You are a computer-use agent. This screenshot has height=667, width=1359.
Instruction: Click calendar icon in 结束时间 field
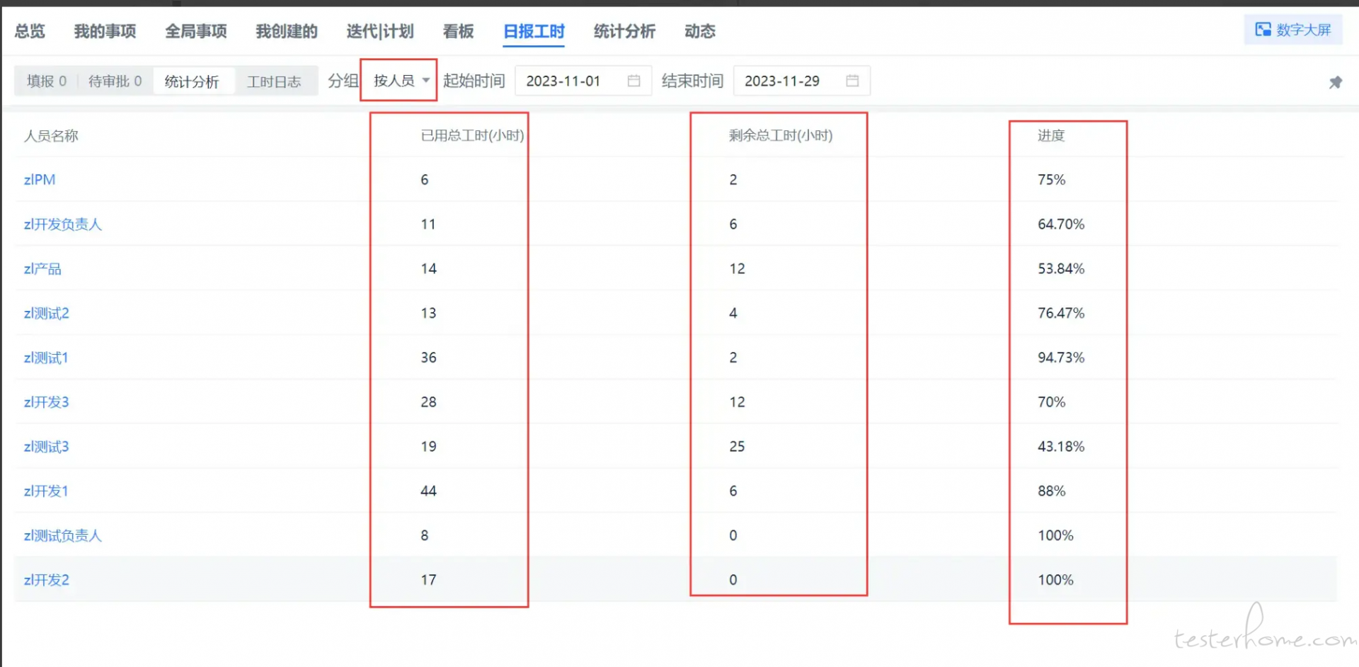tap(852, 81)
